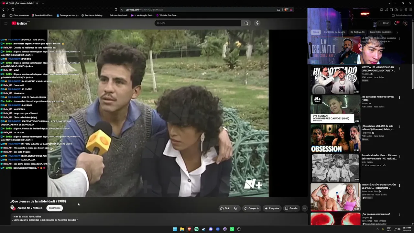The image size is (414, 233).
Task: Dislike the video with thumbs down
Action: (x=236, y=208)
